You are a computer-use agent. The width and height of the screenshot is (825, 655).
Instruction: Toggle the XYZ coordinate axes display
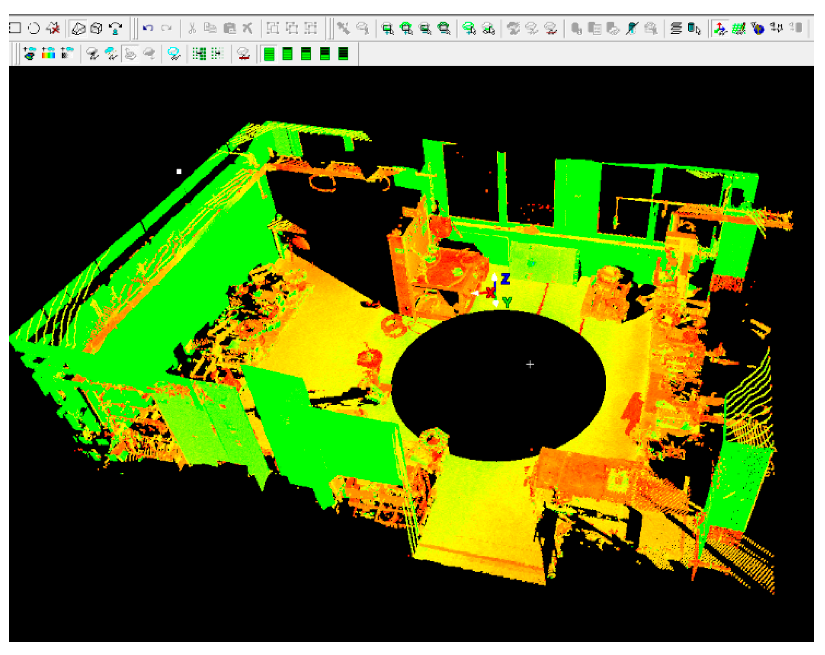[720, 28]
